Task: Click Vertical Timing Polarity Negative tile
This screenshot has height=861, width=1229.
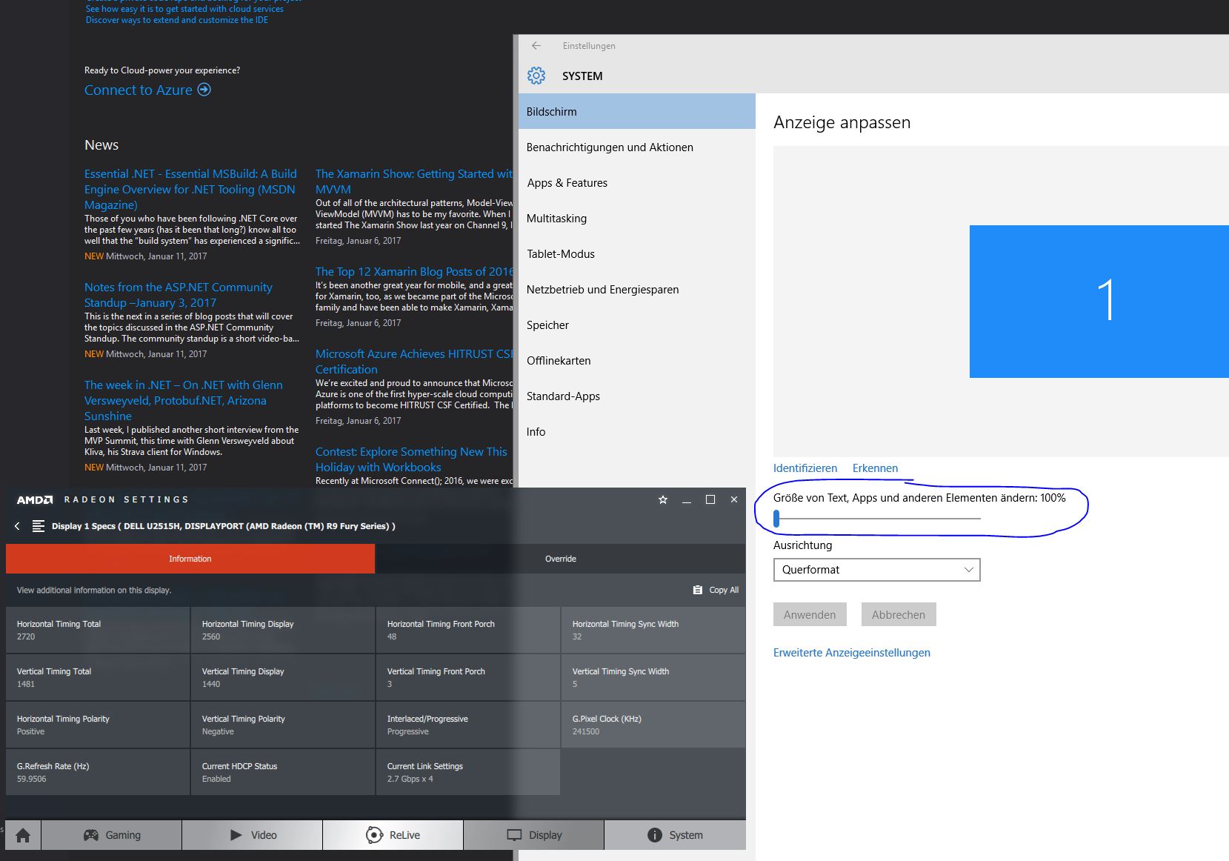Action: (x=283, y=725)
